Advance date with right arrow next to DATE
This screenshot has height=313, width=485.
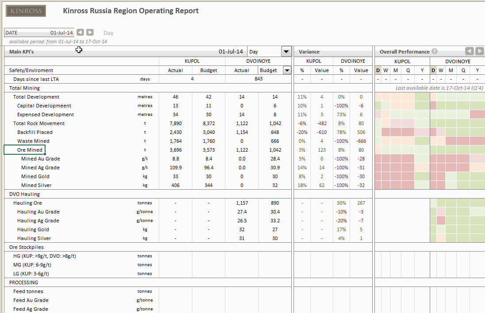[x=90, y=32]
